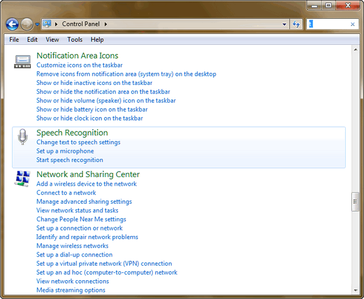
Task: Click the Control Panel address bar icon
Action: (47, 24)
